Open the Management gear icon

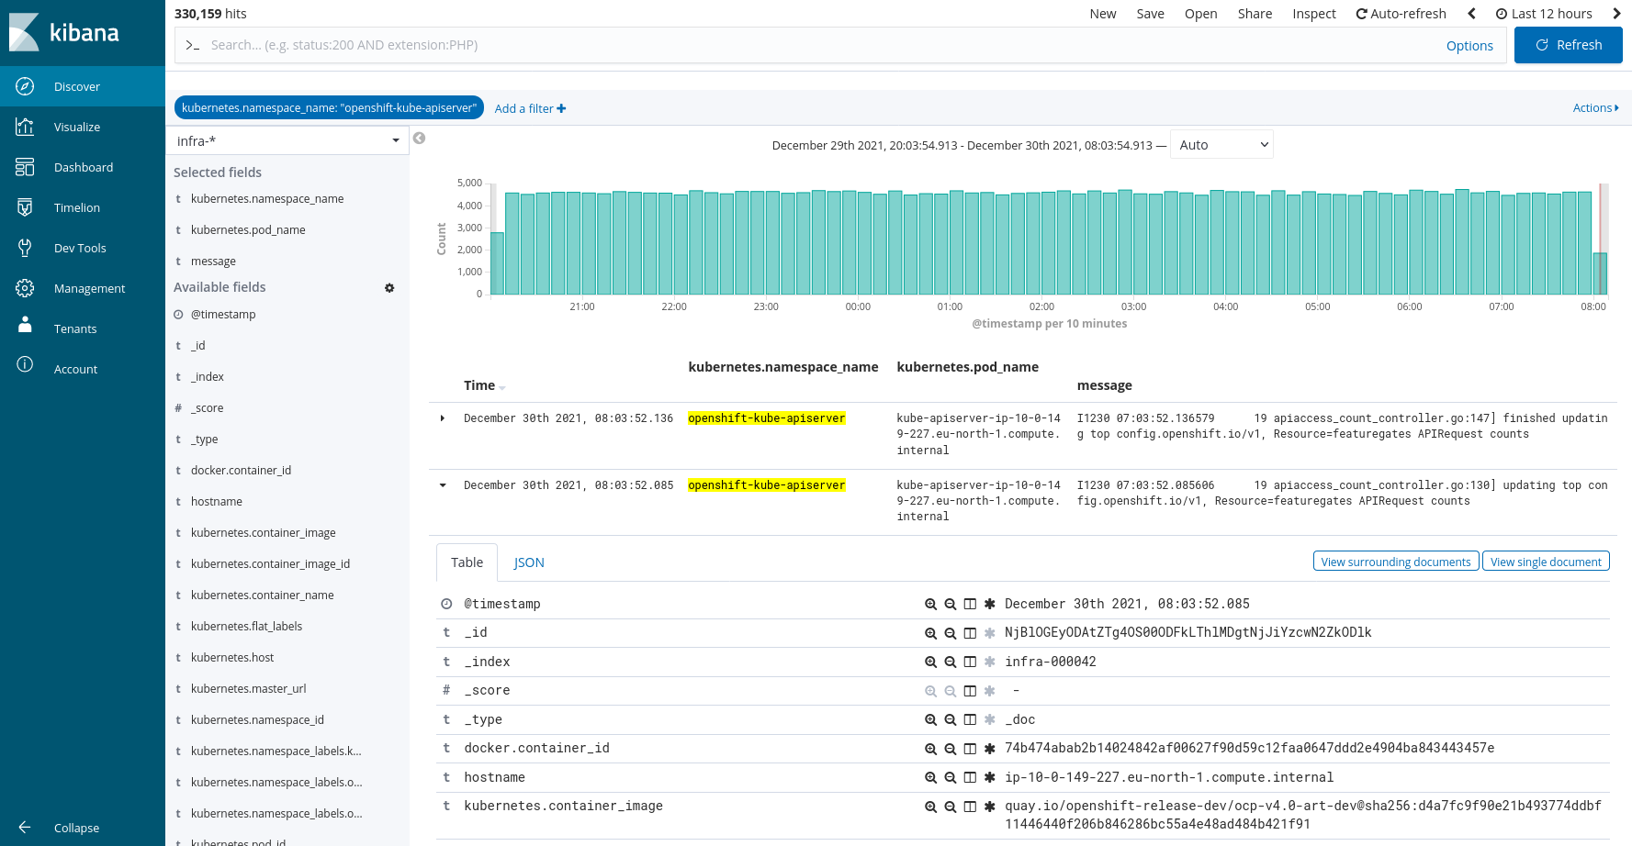[x=25, y=288]
